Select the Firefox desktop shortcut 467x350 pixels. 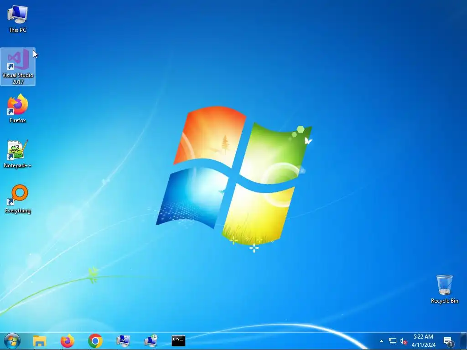[18, 108]
